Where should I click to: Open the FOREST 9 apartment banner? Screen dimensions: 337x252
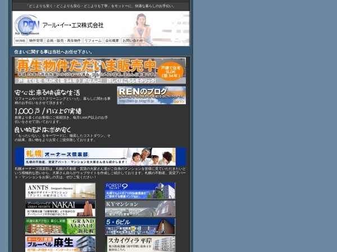coord(140,191)
